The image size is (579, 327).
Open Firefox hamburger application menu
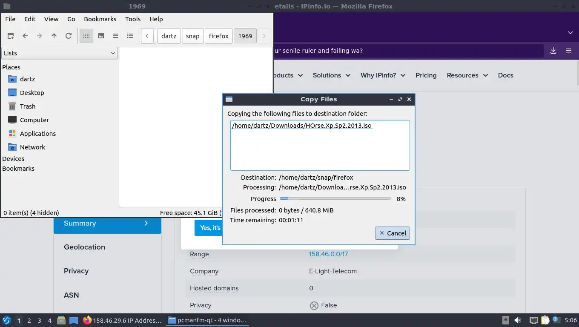point(568,51)
